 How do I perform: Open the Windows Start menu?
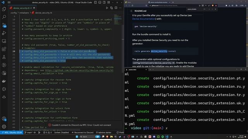77,137
